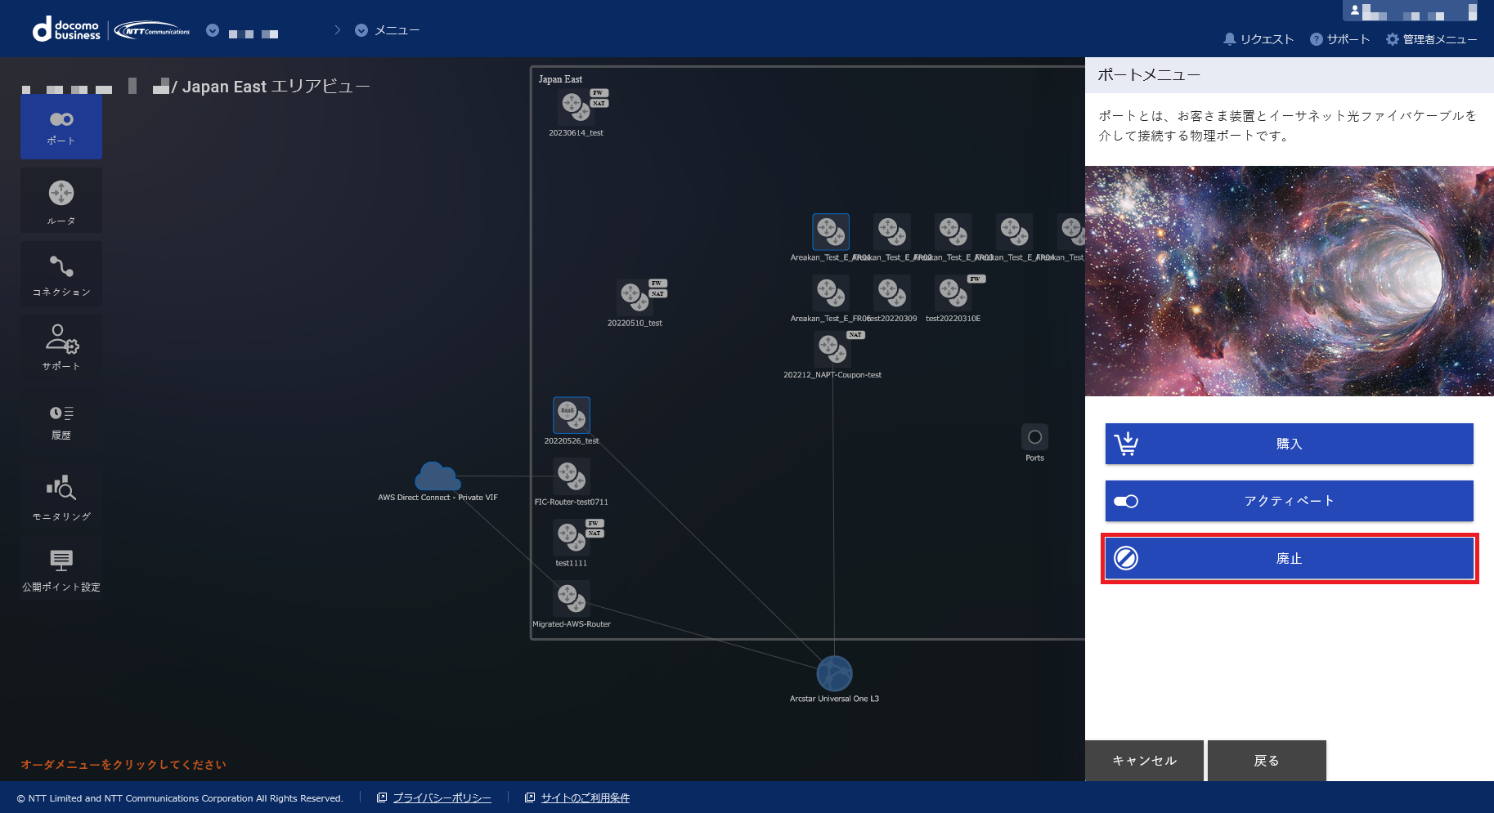The image size is (1494, 813).
Task: Expand the Menu dropdown in header
Action: tap(361, 30)
